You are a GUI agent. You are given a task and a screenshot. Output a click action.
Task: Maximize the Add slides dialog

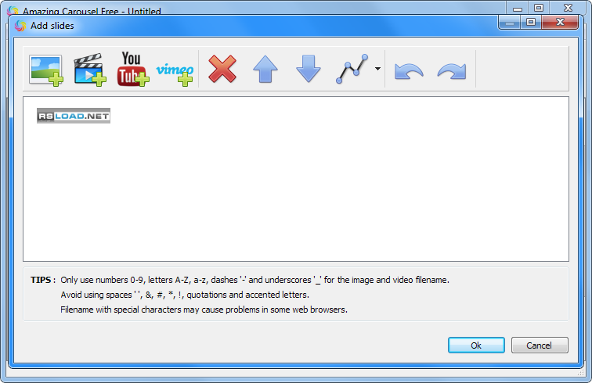pyautogui.click(x=531, y=22)
